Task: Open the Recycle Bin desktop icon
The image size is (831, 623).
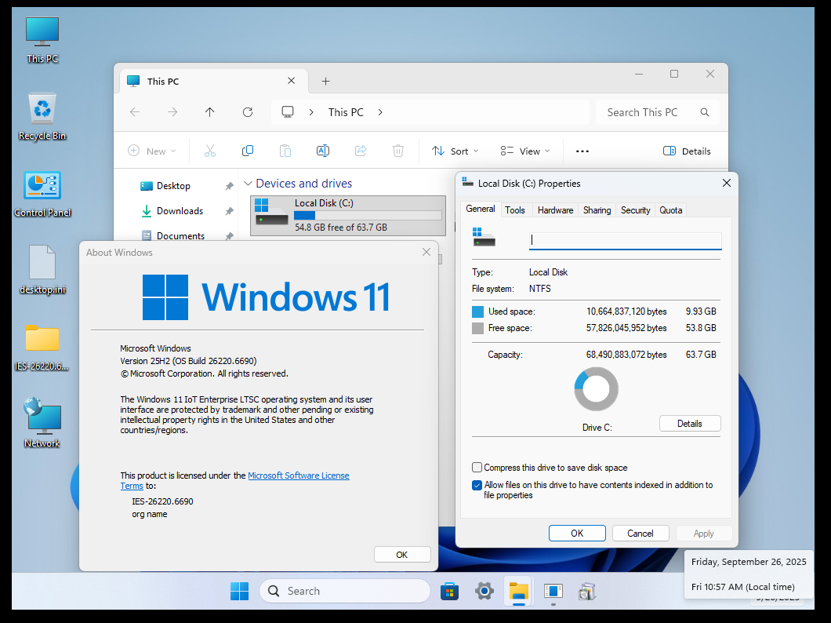Action: pos(42,117)
